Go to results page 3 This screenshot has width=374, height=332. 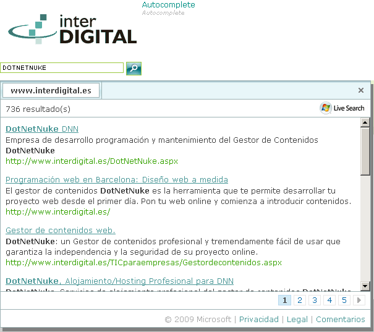tap(315, 300)
